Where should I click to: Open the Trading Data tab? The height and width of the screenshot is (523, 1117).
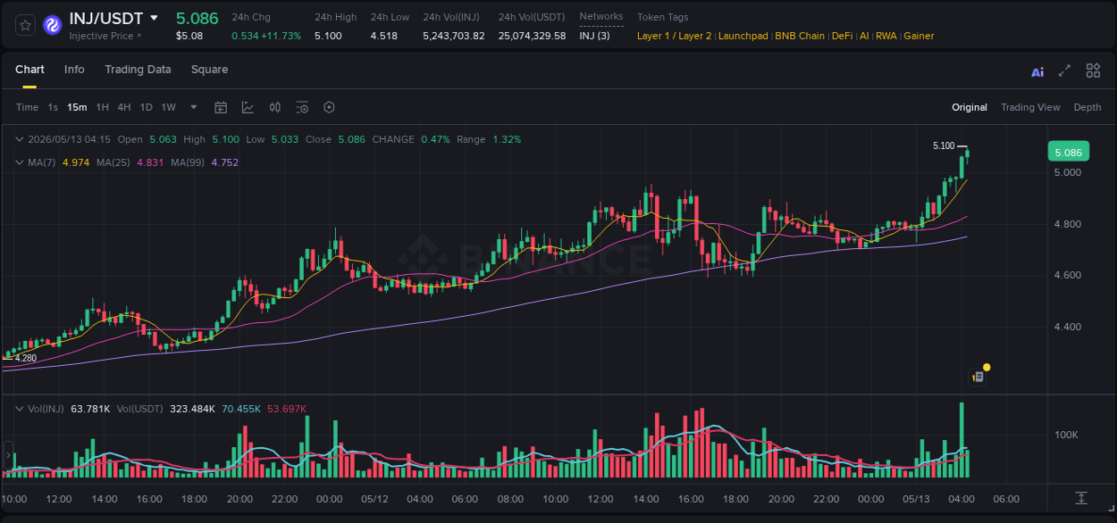(138, 70)
